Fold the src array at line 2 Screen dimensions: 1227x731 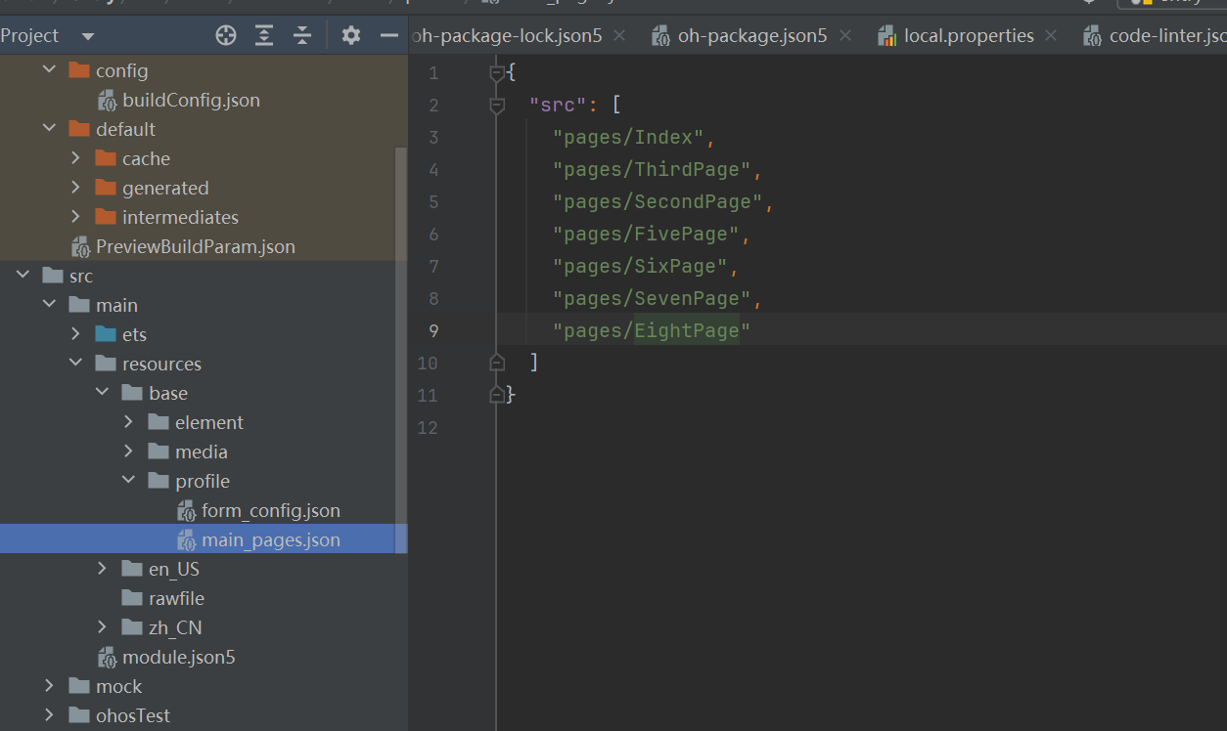497,105
